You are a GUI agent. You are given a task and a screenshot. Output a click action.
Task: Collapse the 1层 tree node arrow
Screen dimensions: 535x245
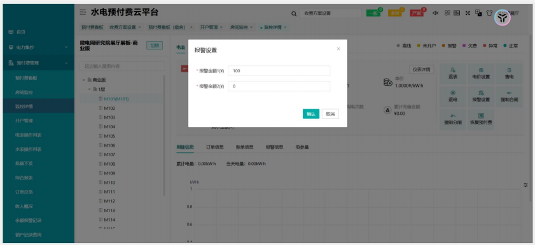pos(89,89)
